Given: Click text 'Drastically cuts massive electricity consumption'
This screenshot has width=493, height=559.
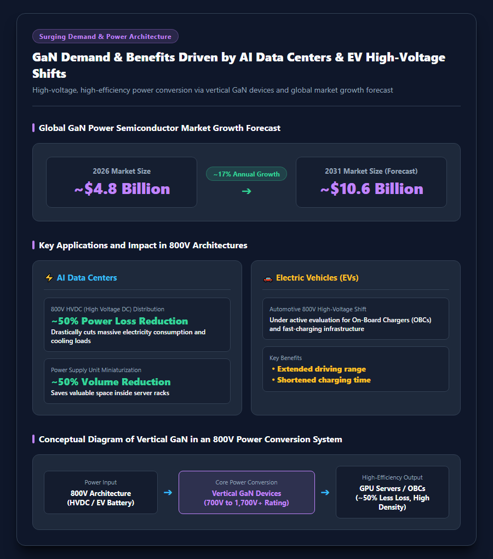Looking at the screenshot, I should coord(128,336).
